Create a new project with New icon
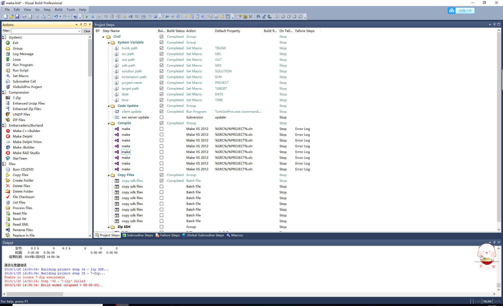The height and width of the screenshot is (306, 503). (x=6, y=17)
